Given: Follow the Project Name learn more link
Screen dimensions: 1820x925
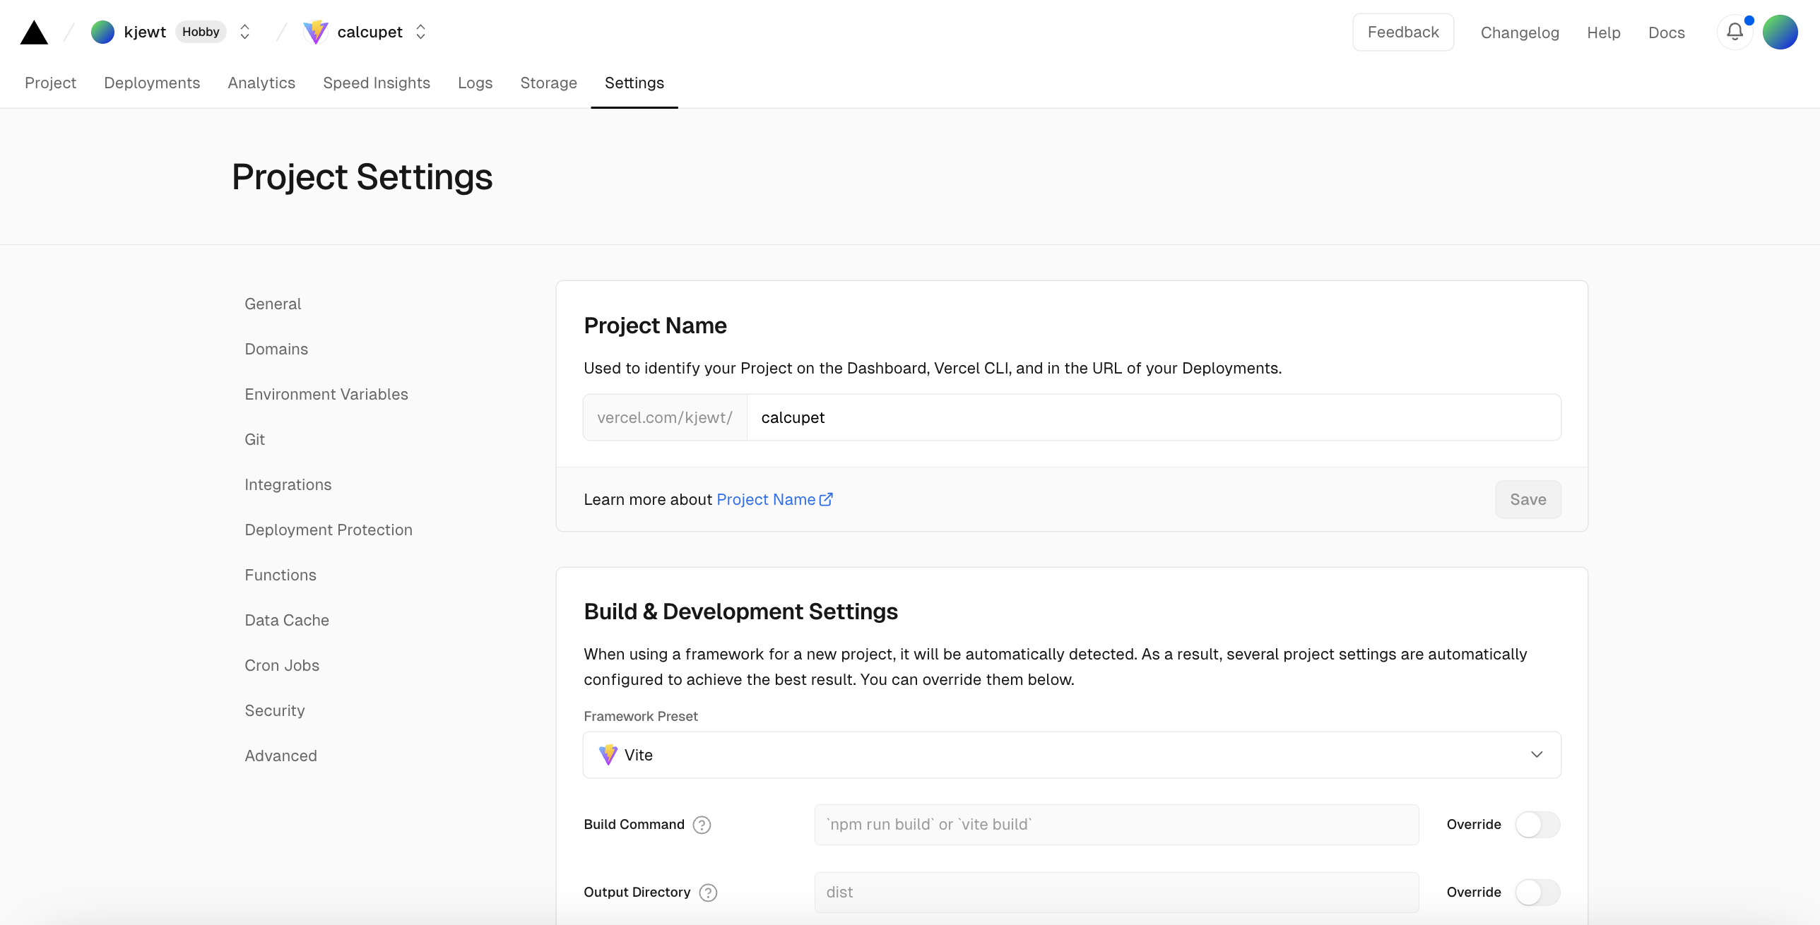Looking at the screenshot, I should pos(766,499).
